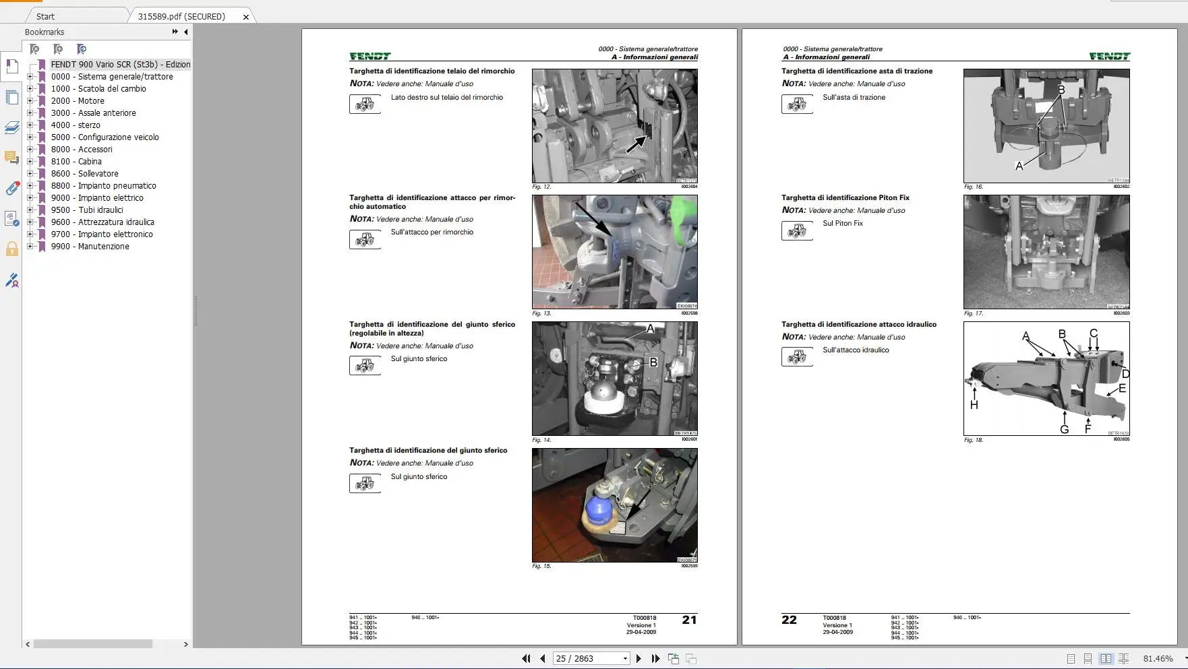Viewport: 1188px width, 669px height.
Task: Open the Attachments paperclip sidebar icon
Action: point(11,189)
